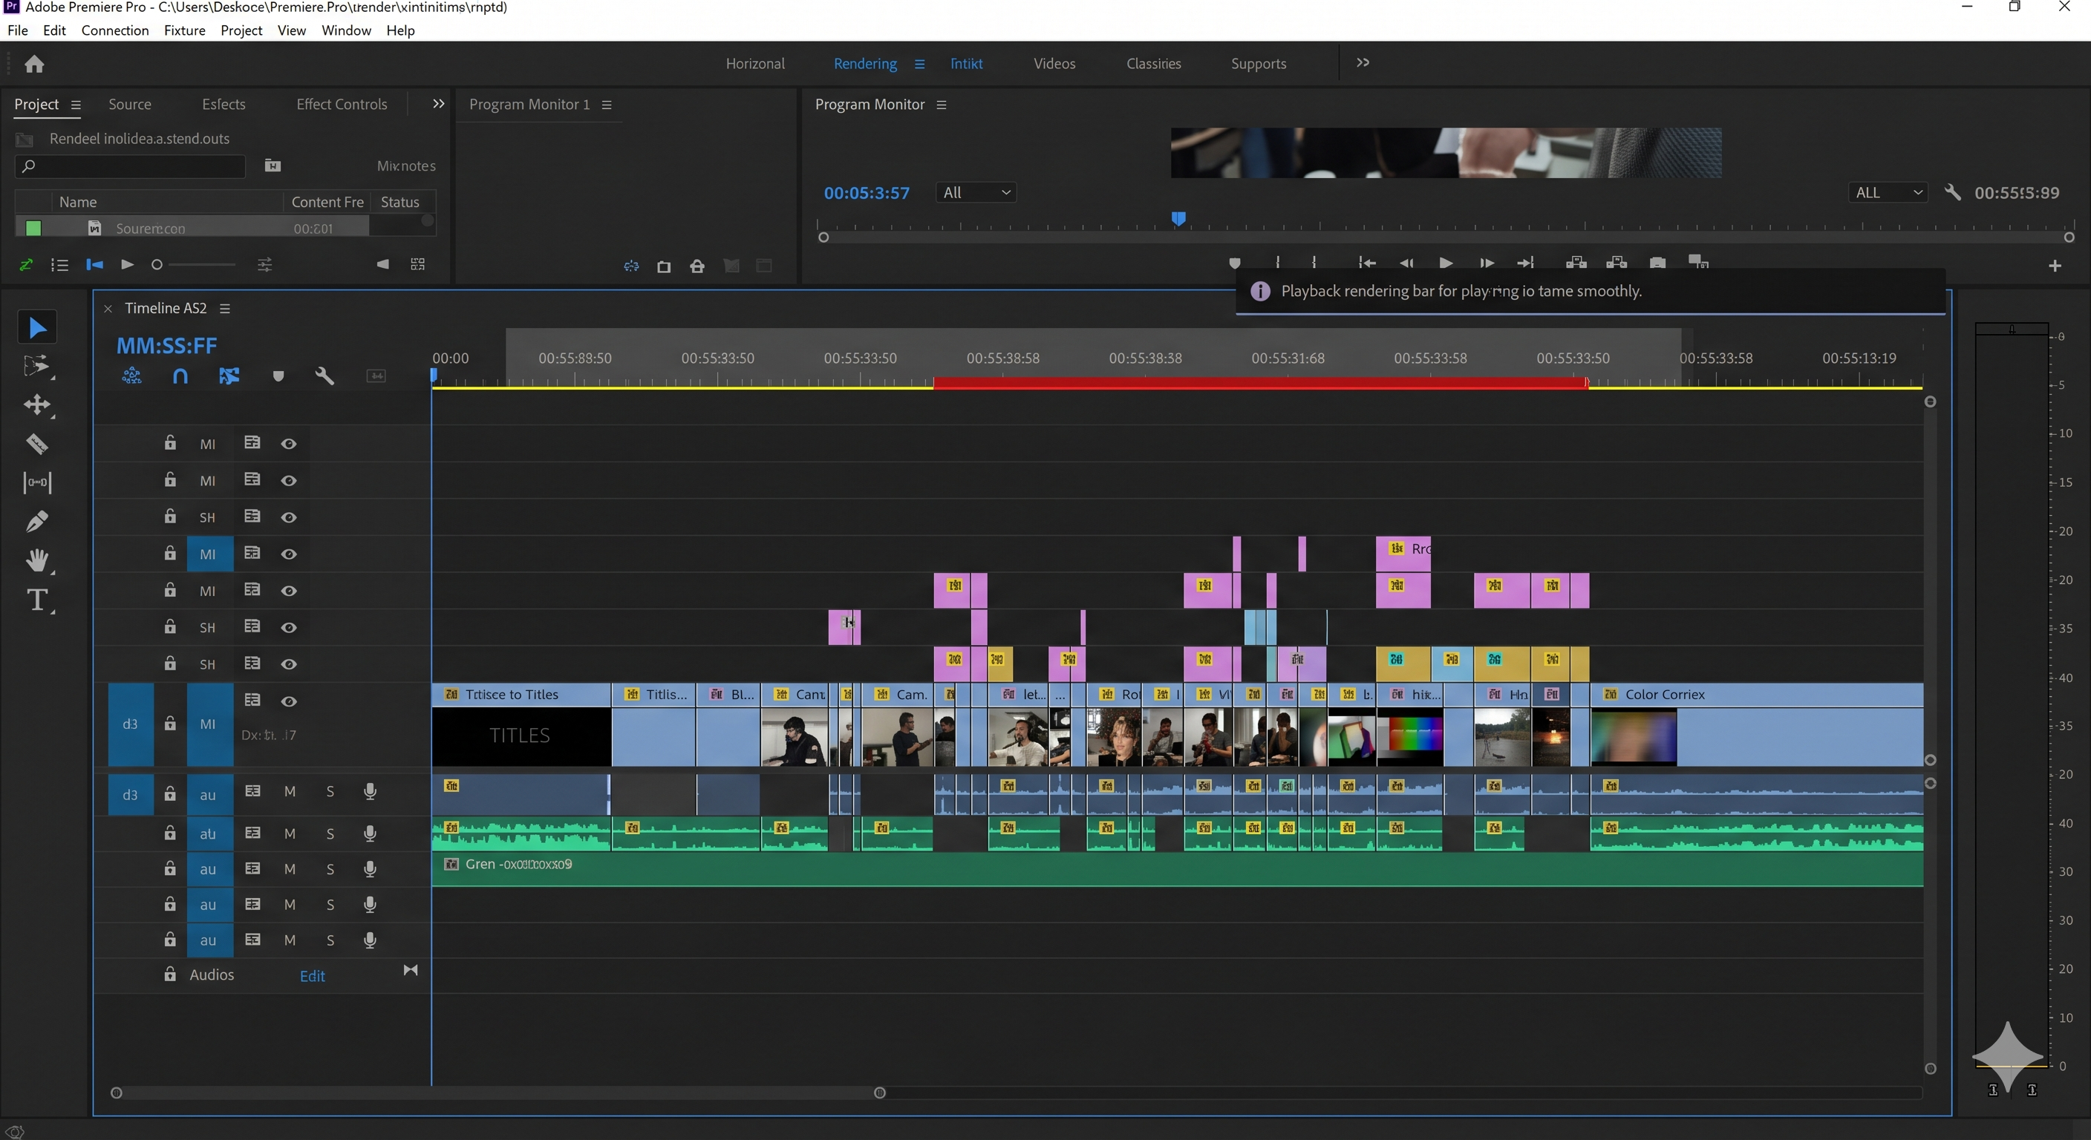Screen dimensions: 2091x1140
Task: Open the Program Monitor button editor plus
Action: click(x=2055, y=265)
